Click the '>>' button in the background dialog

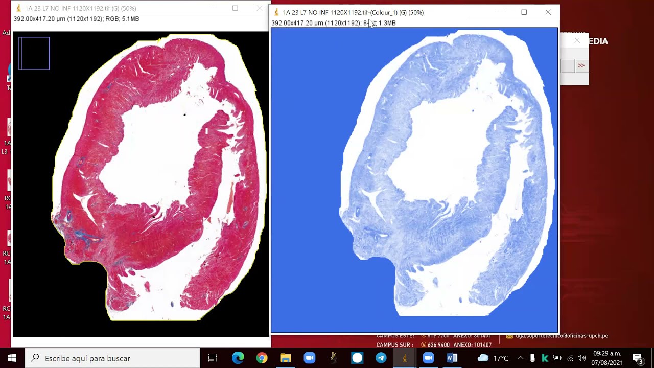click(581, 65)
